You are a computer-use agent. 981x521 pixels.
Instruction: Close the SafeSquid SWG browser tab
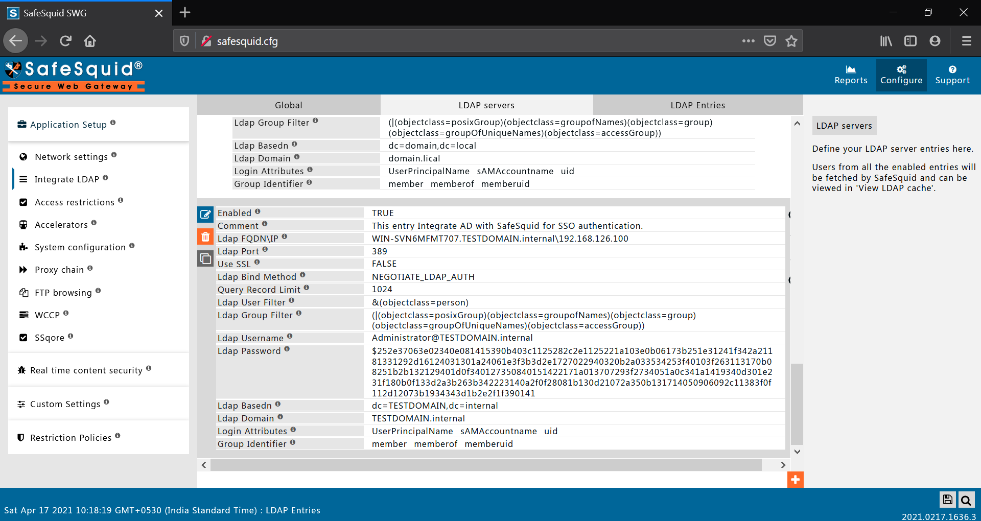pyautogui.click(x=159, y=13)
